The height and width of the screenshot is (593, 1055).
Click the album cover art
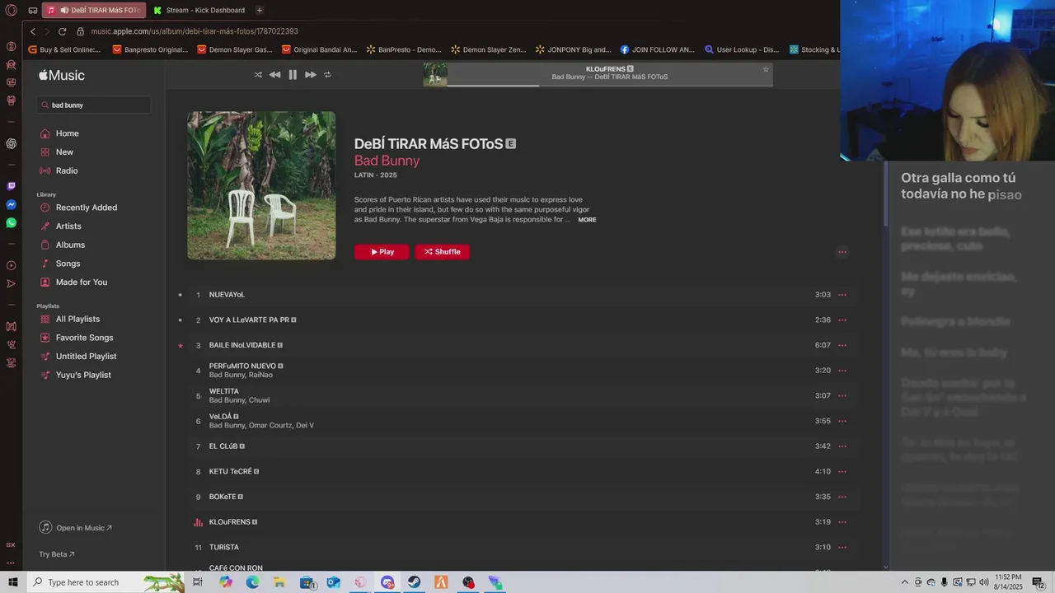click(261, 186)
